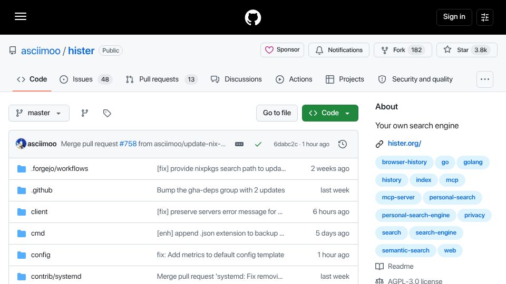Select the go topic tag

click(445, 162)
